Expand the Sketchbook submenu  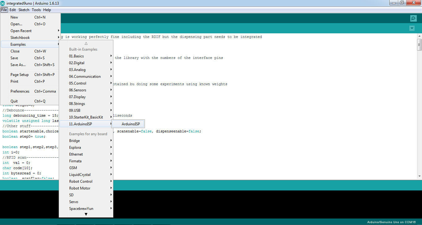(30, 38)
